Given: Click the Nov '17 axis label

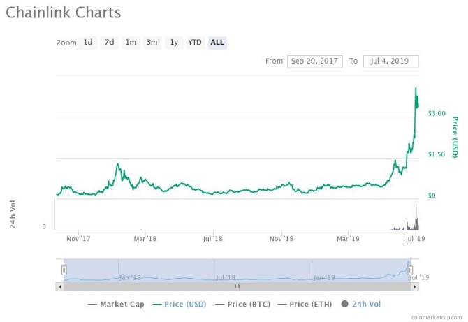Looking at the screenshot, I should pos(78,239).
